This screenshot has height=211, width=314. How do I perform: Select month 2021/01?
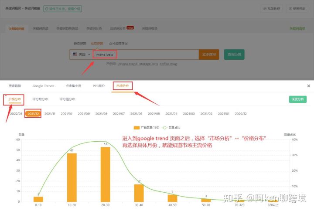pyautogui.click(x=223, y=113)
